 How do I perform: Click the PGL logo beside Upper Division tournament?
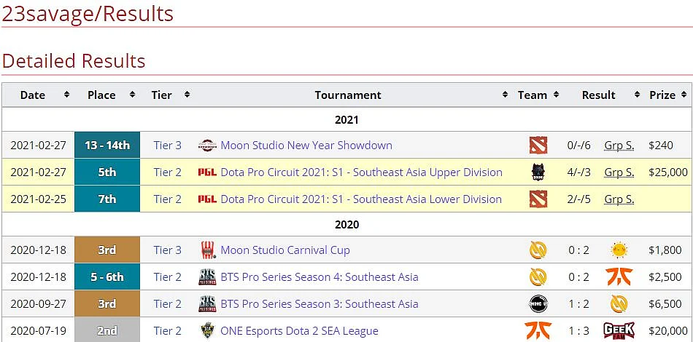[x=207, y=172]
